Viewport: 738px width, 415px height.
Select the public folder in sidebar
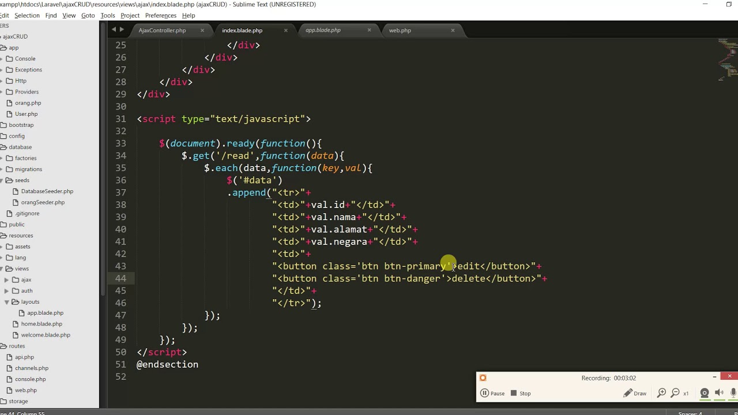(x=17, y=224)
